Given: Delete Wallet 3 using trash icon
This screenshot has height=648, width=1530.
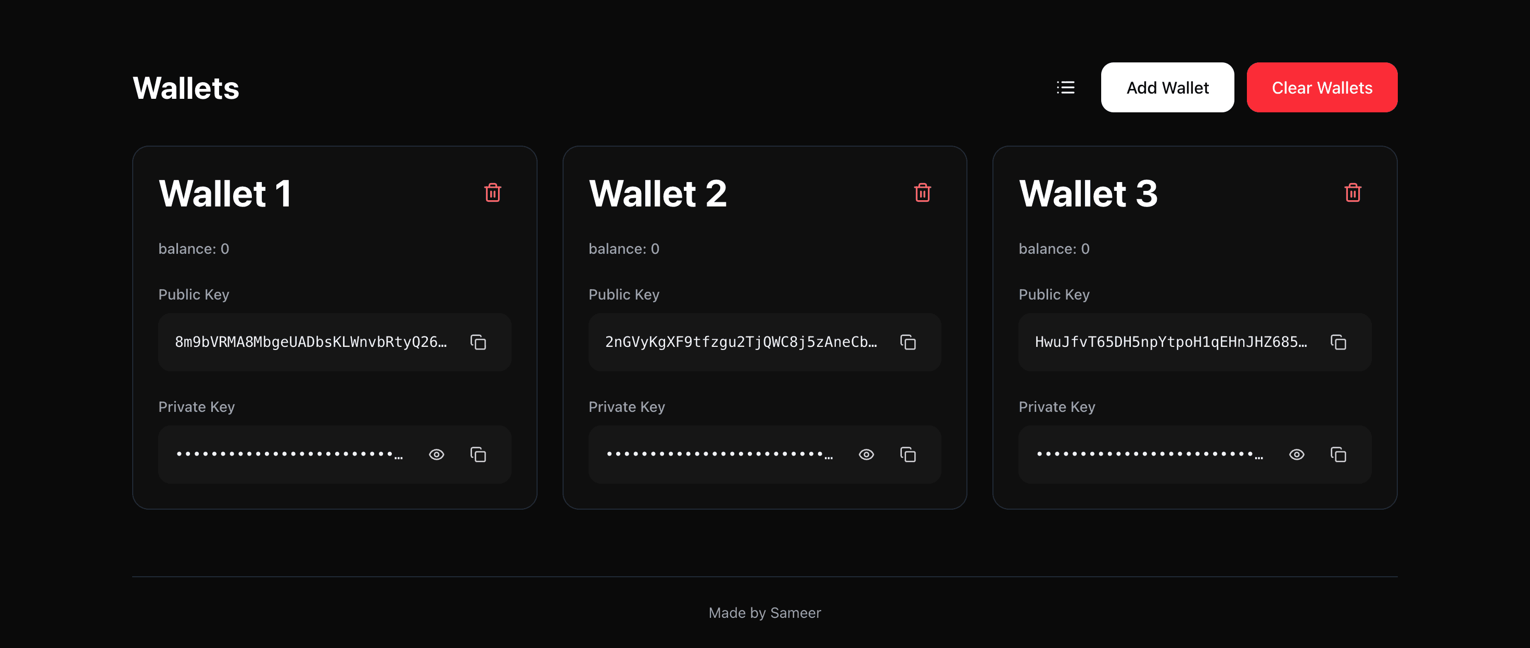Looking at the screenshot, I should click(1353, 192).
